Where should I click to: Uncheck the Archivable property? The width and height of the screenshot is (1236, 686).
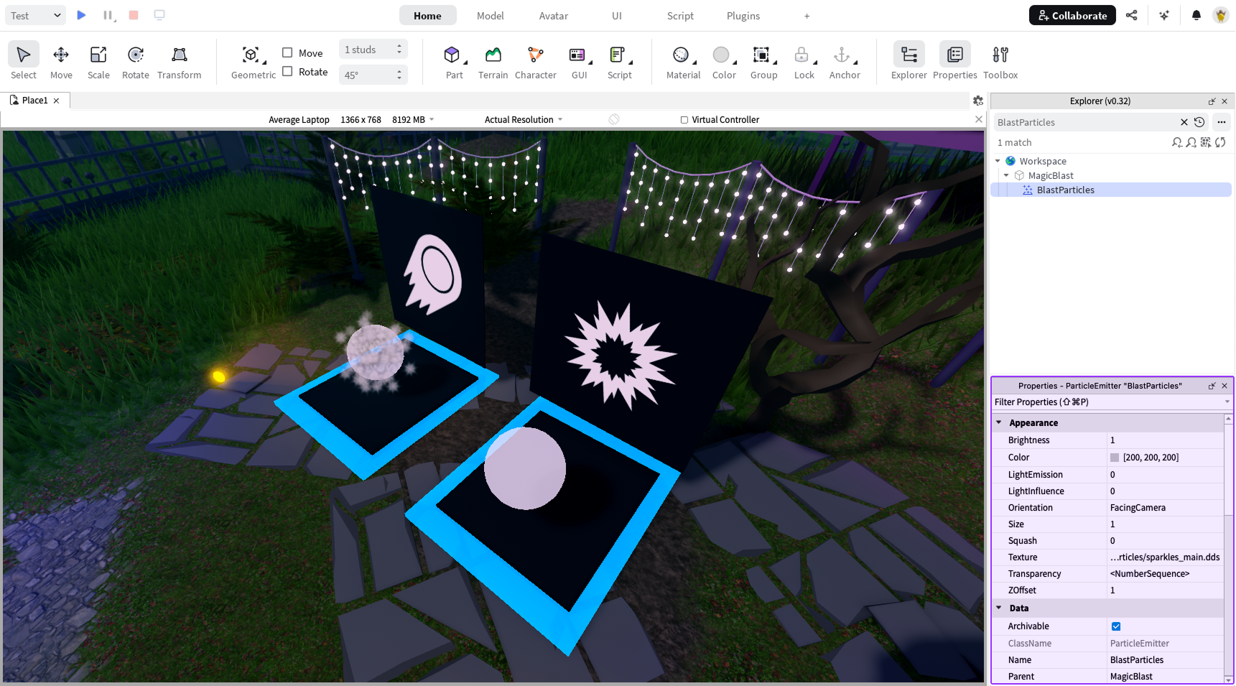[x=1116, y=626]
